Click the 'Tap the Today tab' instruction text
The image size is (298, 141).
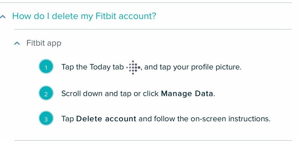tap(93, 67)
